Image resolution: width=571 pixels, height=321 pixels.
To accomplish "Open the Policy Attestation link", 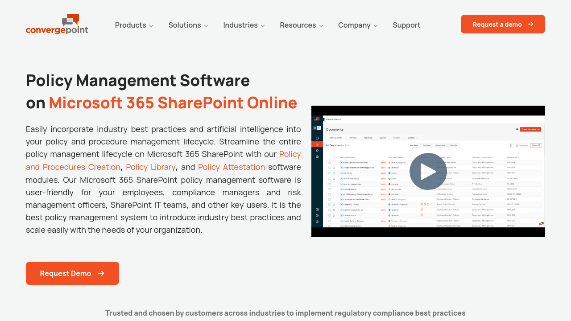I will click(x=232, y=167).
